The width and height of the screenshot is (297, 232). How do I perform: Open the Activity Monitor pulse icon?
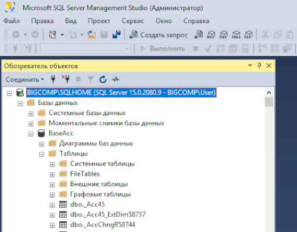pyautogui.click(x=115, y=80)
